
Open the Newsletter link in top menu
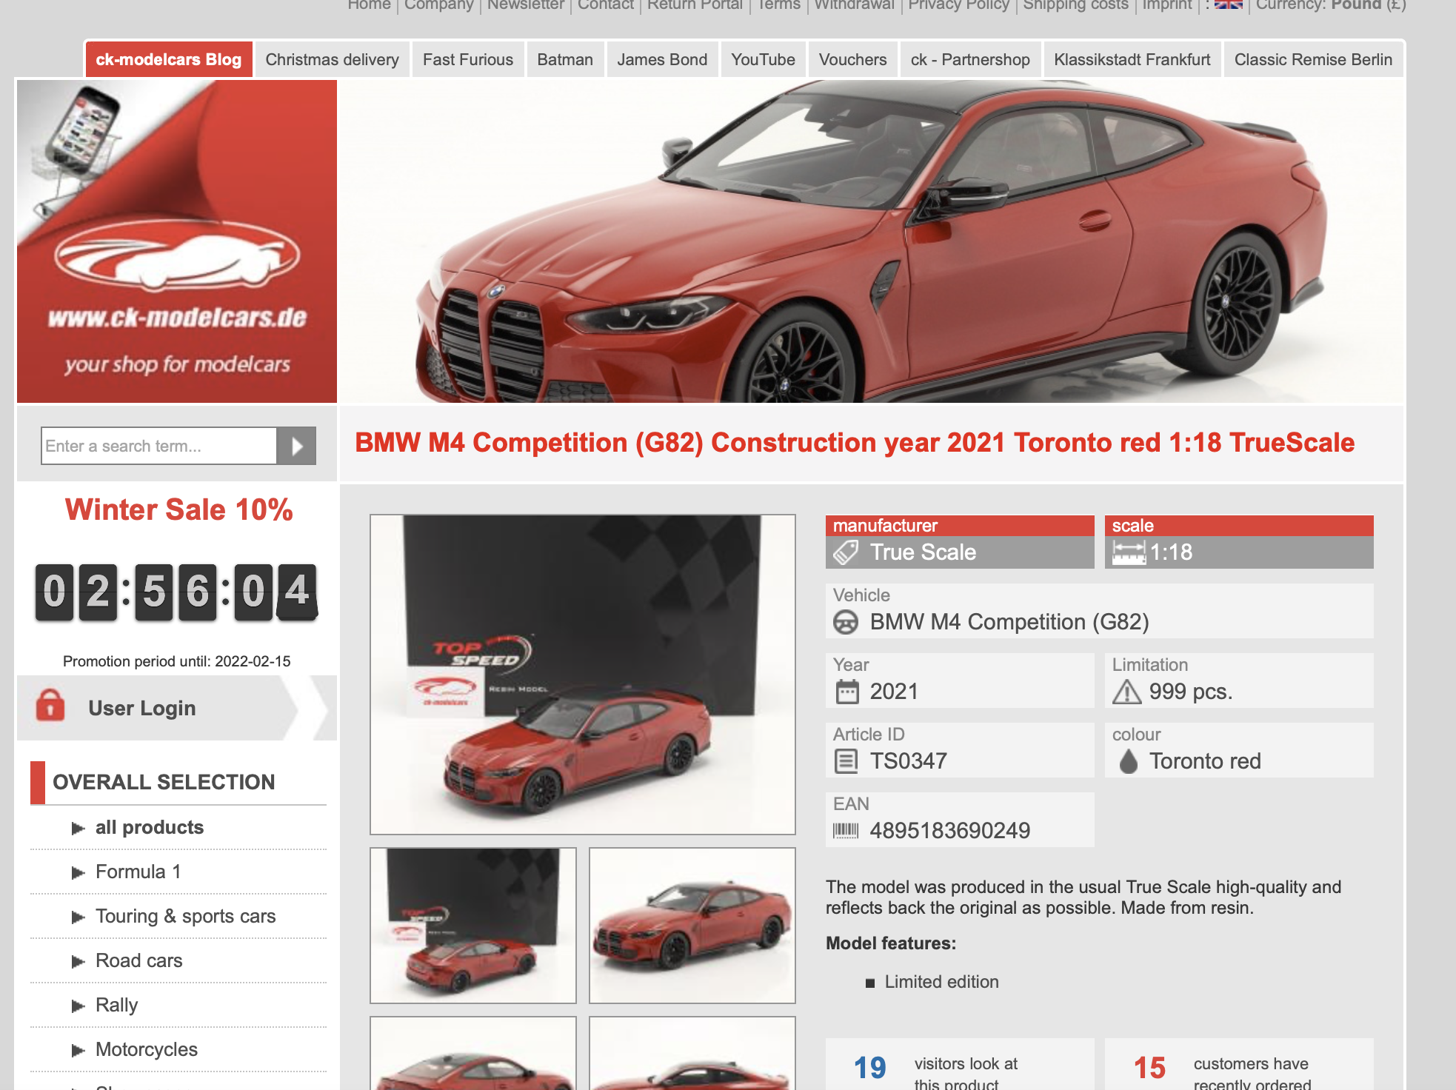(x=526, y=5)
